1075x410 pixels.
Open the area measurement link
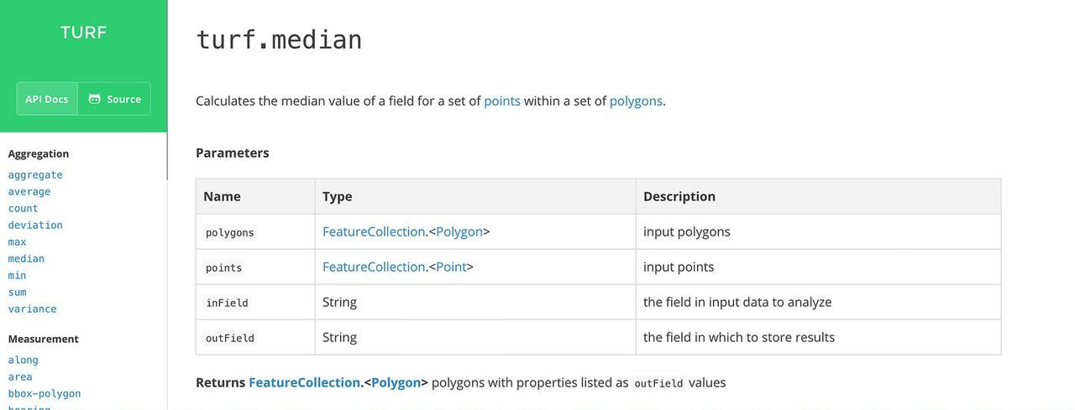tap(20, 376)
